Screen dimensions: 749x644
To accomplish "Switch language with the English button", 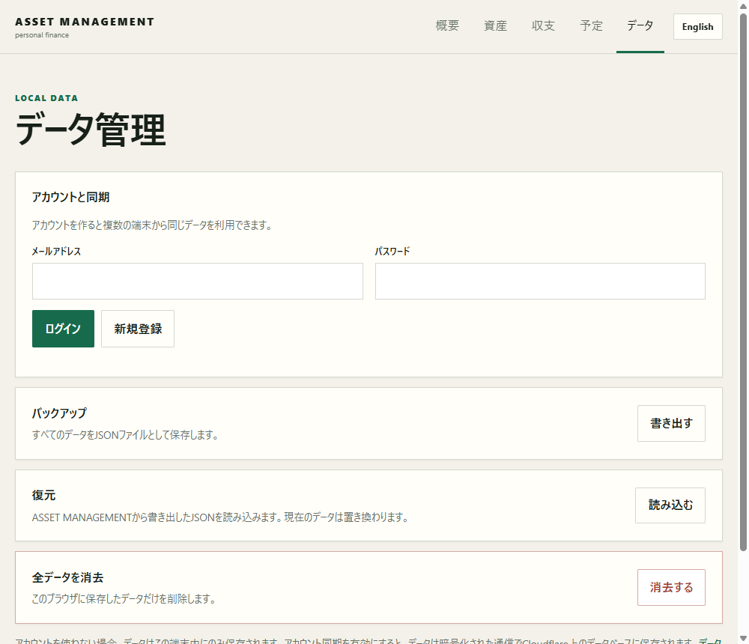I will 697,27.
